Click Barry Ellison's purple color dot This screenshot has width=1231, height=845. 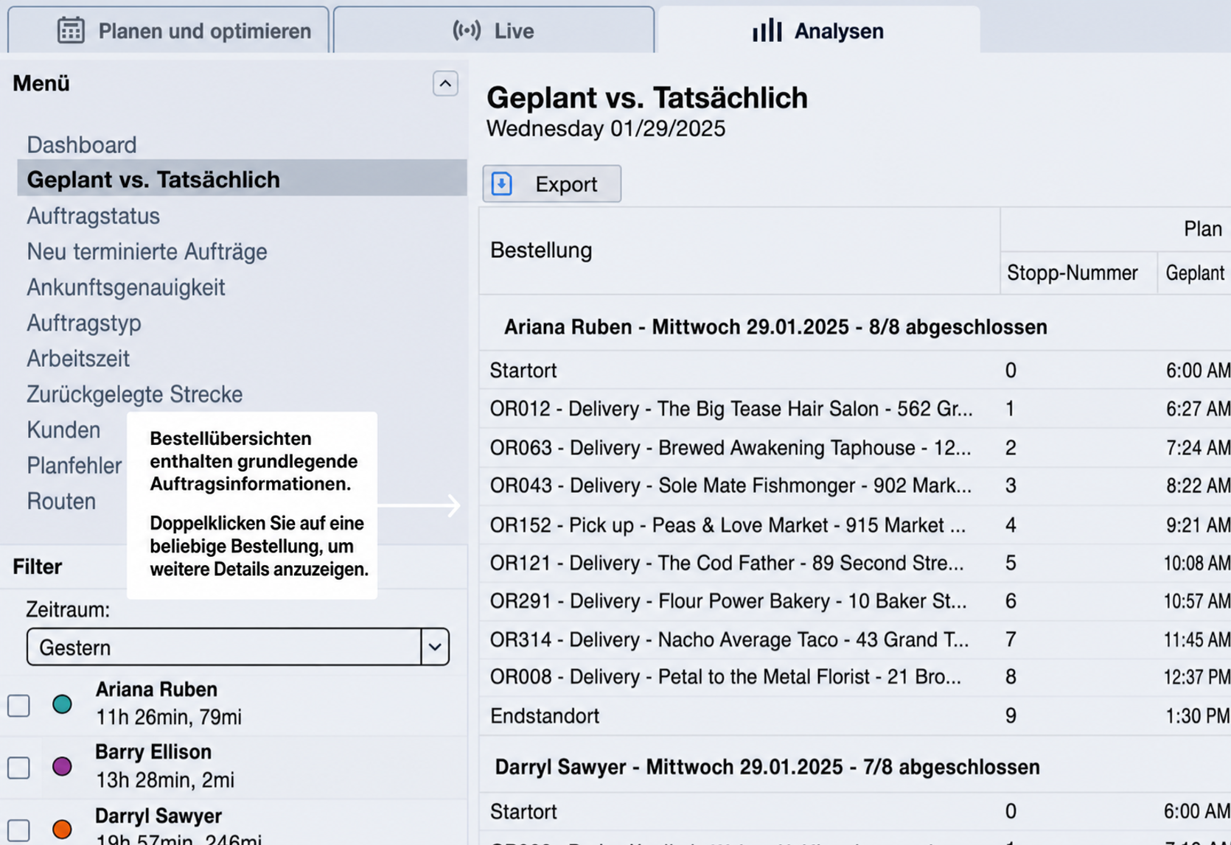point(63,767)
